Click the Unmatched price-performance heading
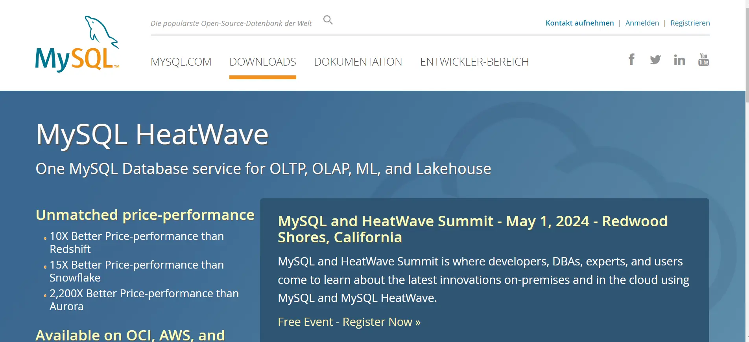 [x=145, y=215]
